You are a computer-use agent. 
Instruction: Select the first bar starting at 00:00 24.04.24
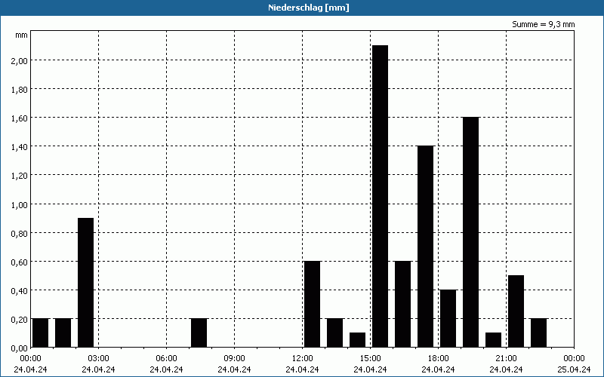[41, 333]
